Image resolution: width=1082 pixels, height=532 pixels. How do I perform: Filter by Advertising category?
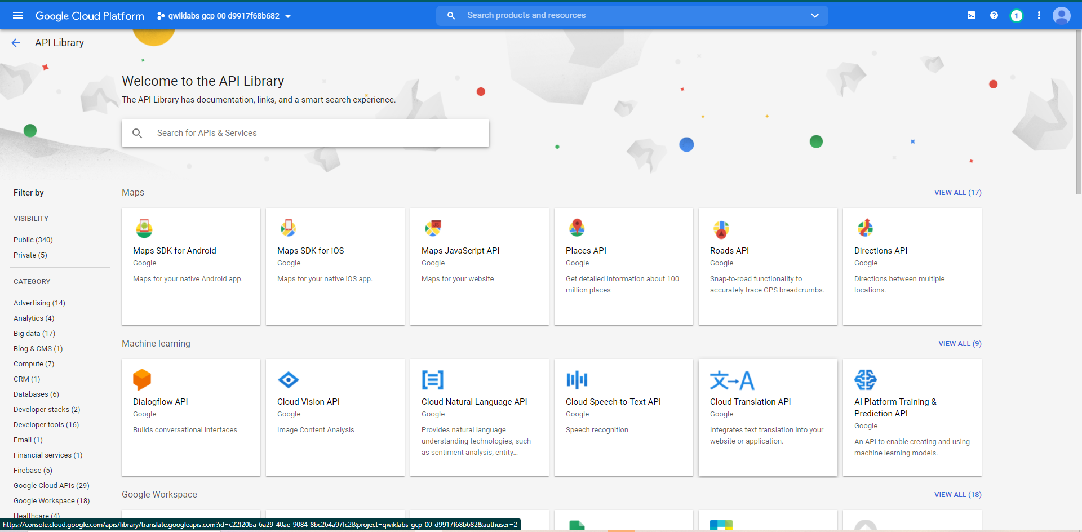[x=39, y=303]
